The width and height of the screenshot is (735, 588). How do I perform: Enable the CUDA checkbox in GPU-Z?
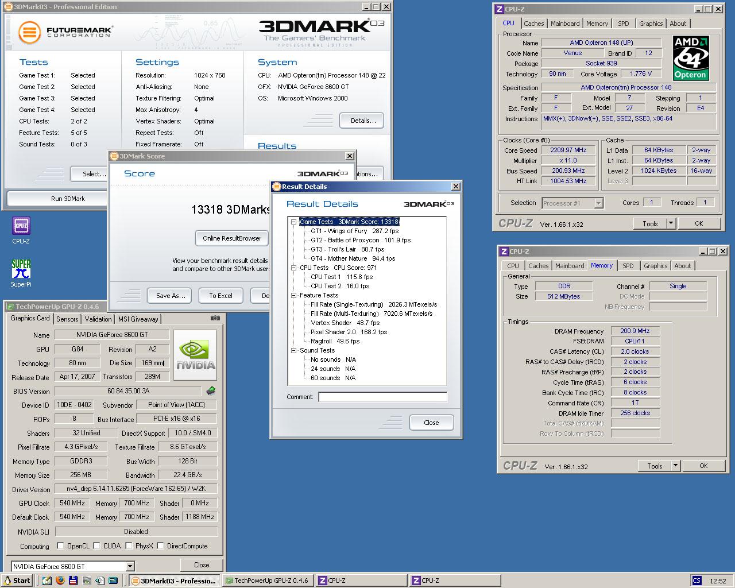(x=96, y=546)
